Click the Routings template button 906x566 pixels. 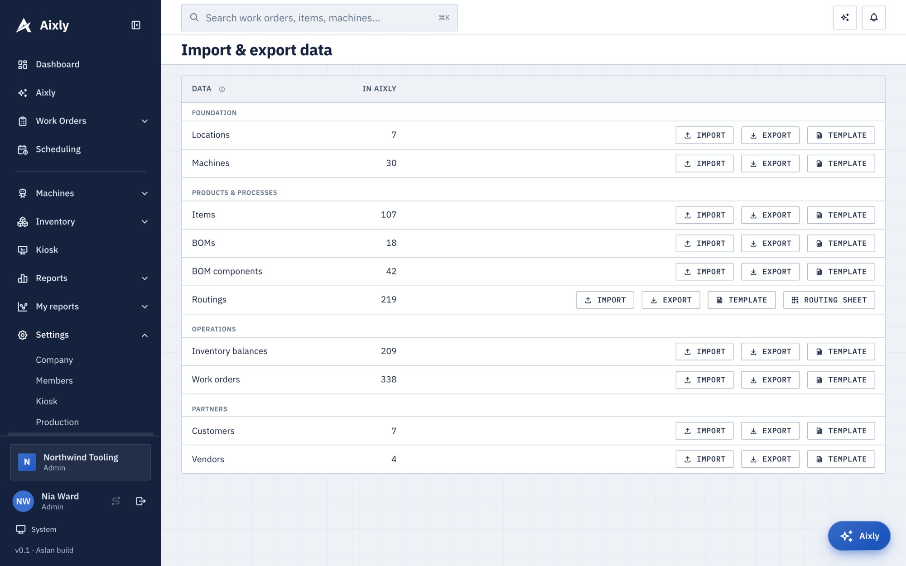741,300
